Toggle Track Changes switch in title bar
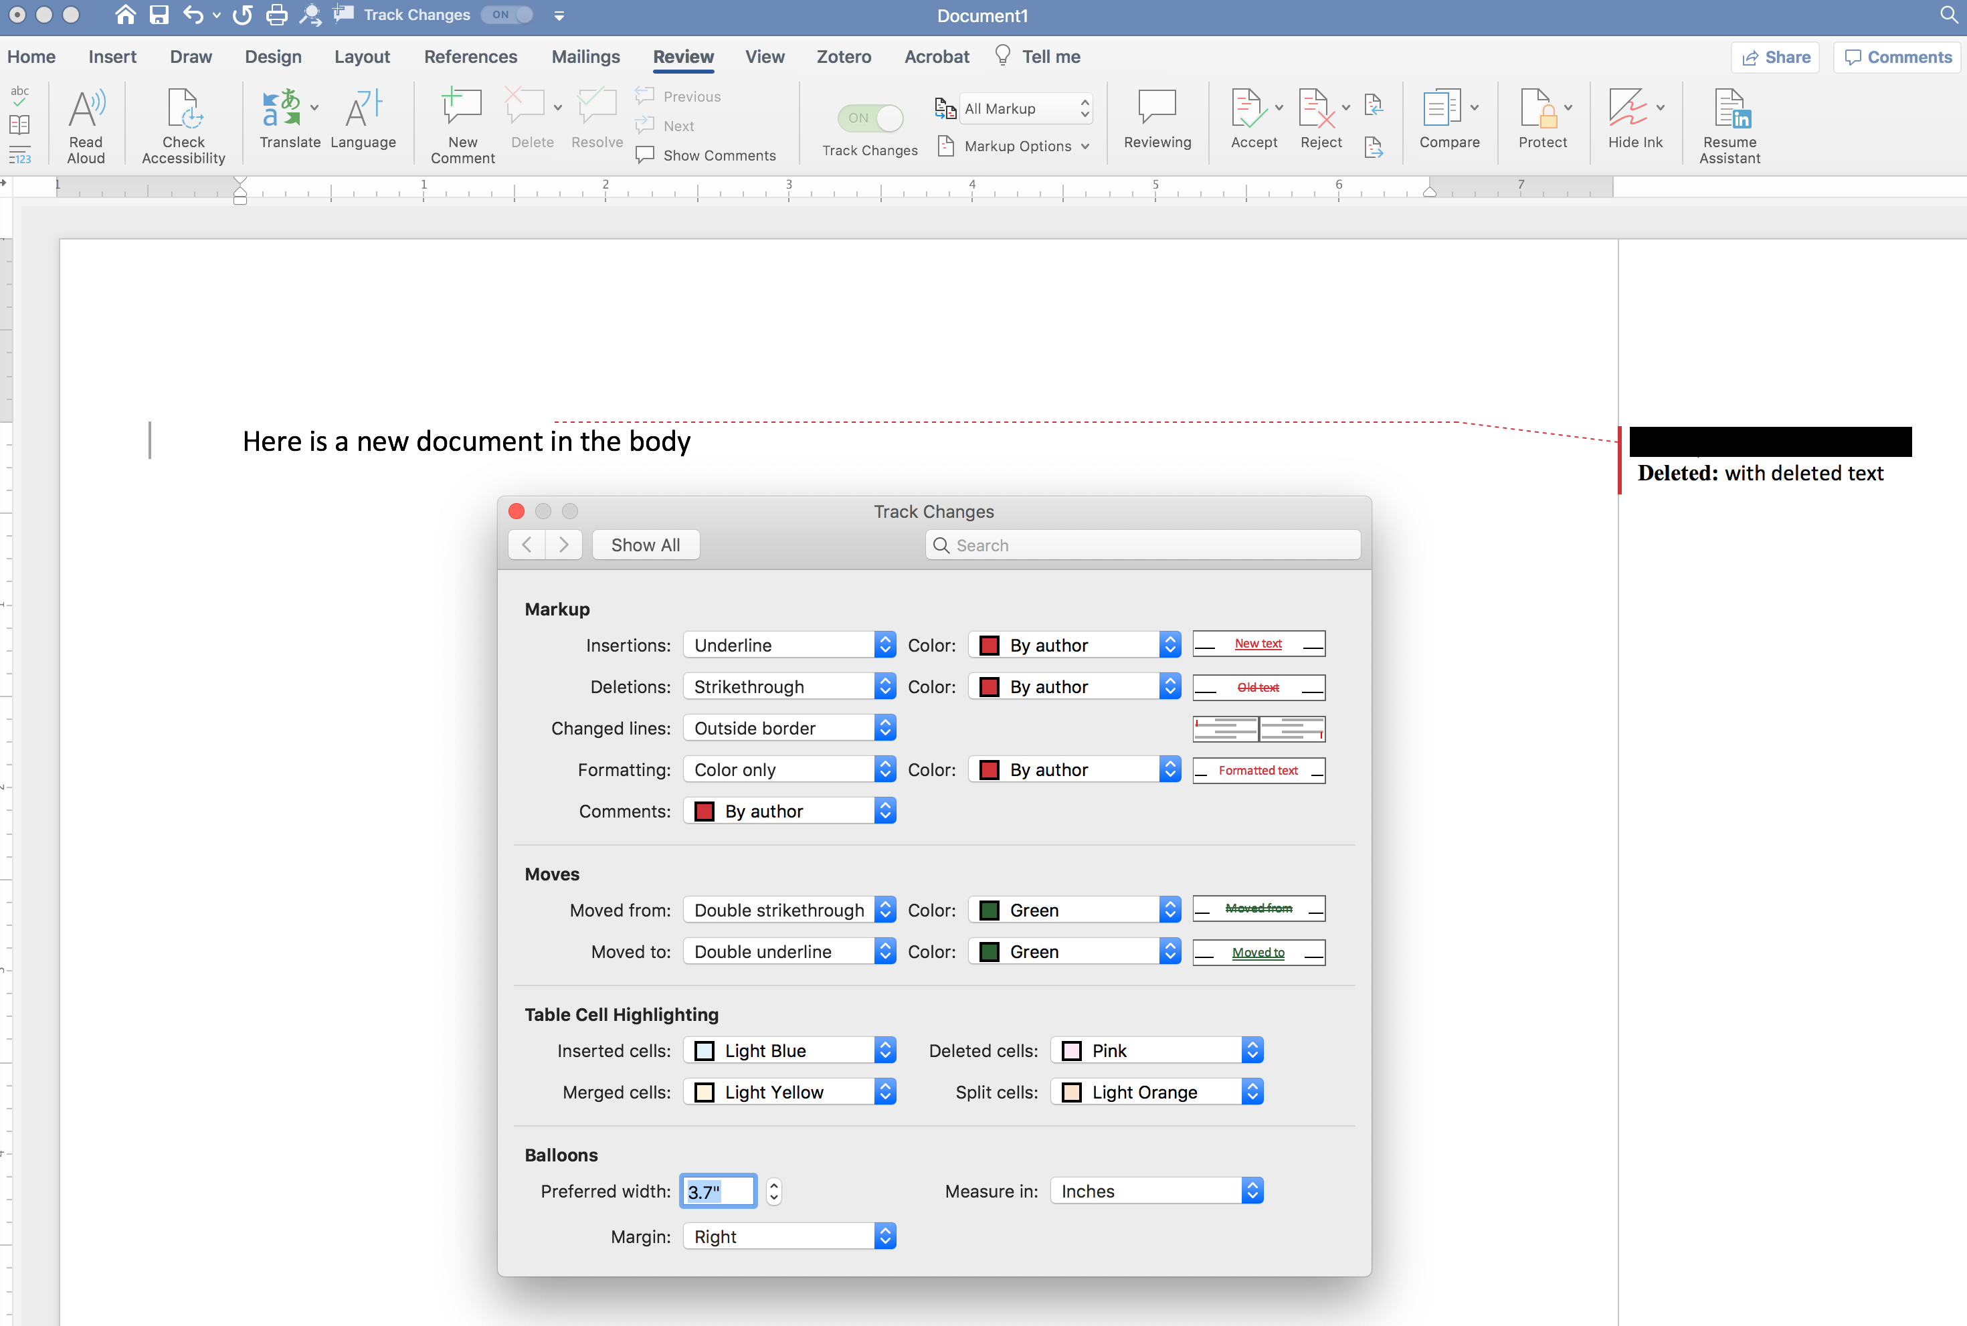This screenshot has width=1967, height=1326. [x=507, y=14]
